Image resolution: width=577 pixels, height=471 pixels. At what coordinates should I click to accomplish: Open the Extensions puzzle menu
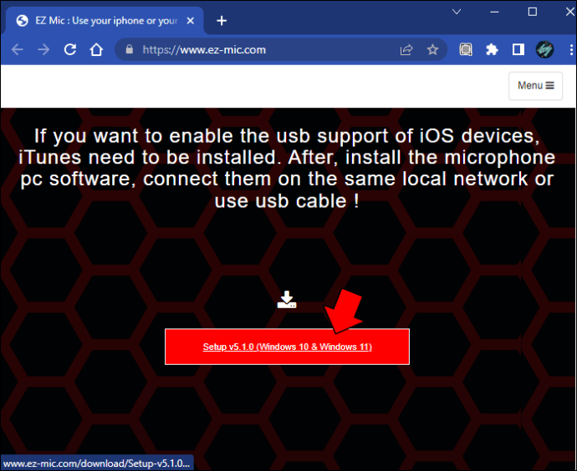click(x=492, y=49)
